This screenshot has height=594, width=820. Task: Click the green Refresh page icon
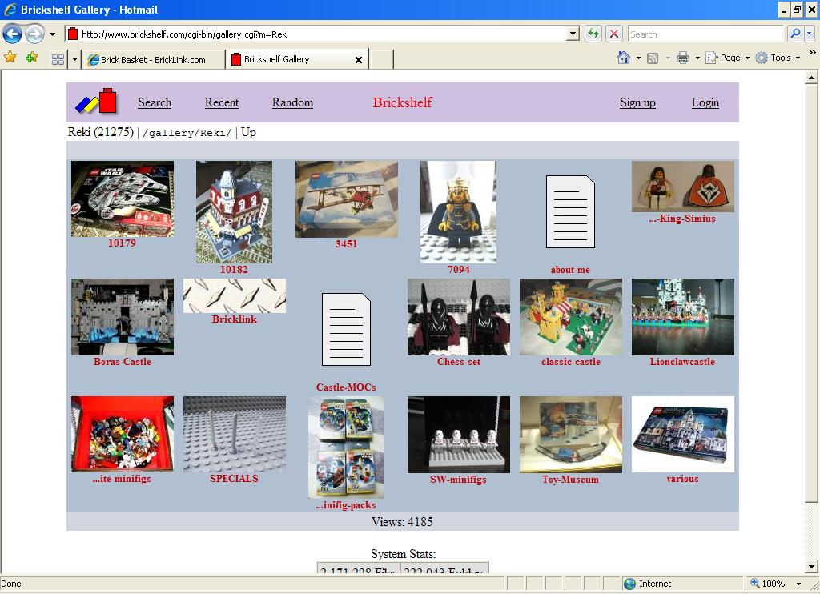coord(593,34)
